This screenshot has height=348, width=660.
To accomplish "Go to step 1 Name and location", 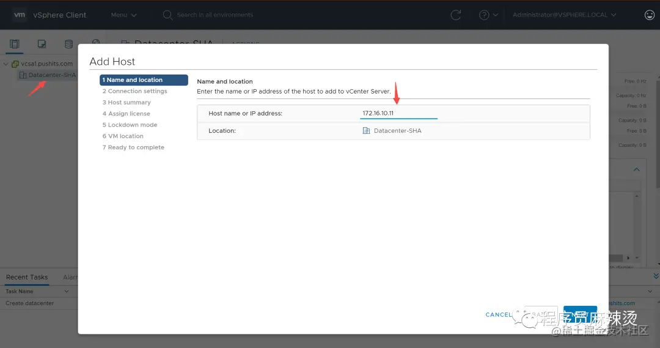I will 144,80.
